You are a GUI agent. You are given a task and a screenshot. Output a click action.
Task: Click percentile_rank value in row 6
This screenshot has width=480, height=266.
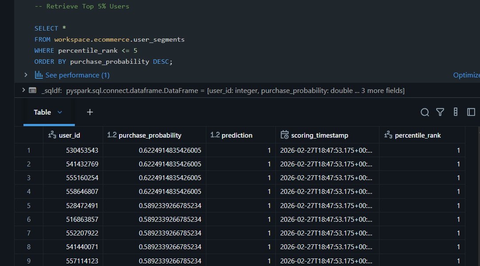pos(458,220)
